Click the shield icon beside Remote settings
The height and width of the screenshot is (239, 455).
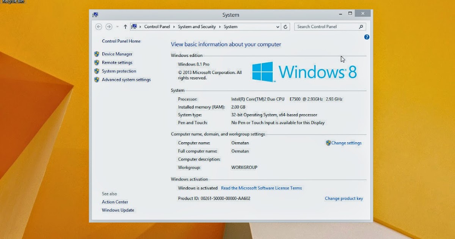(97, 63)
